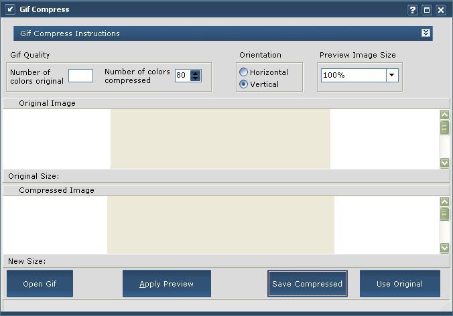The width and height of the screenshot is (453, 316).
Task: Choose Use Original button
Action: (399, 284)
